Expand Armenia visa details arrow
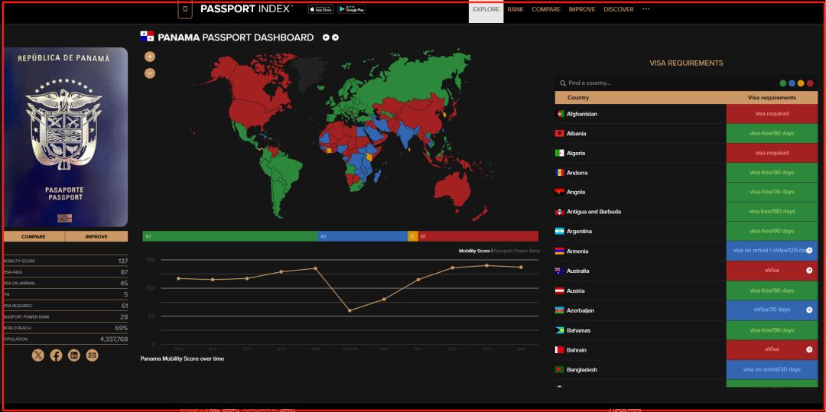The height and width of the screenshot is (412, 826). click(809, 251)
